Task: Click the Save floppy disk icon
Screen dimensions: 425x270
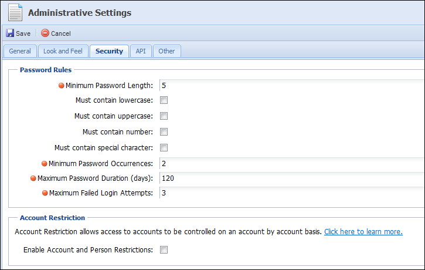Action: (x=10, y=33)
